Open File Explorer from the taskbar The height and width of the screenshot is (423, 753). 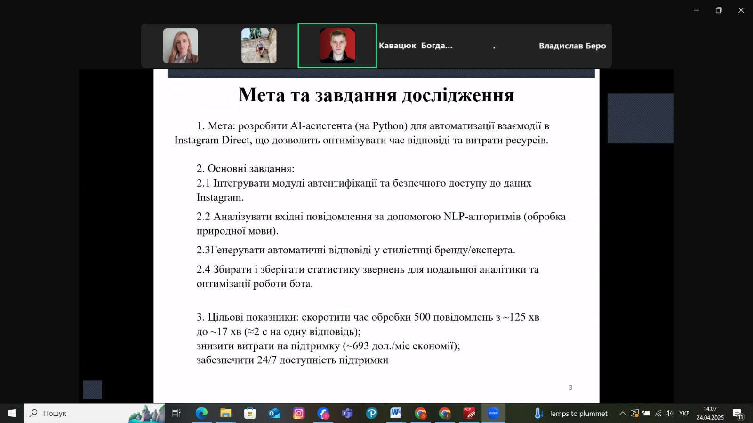coord(226,413)
